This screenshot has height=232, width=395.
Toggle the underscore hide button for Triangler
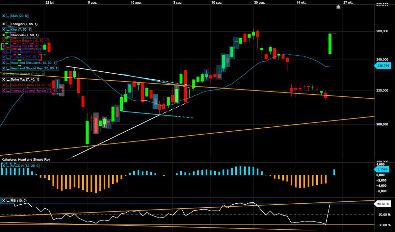click(8, 24)
